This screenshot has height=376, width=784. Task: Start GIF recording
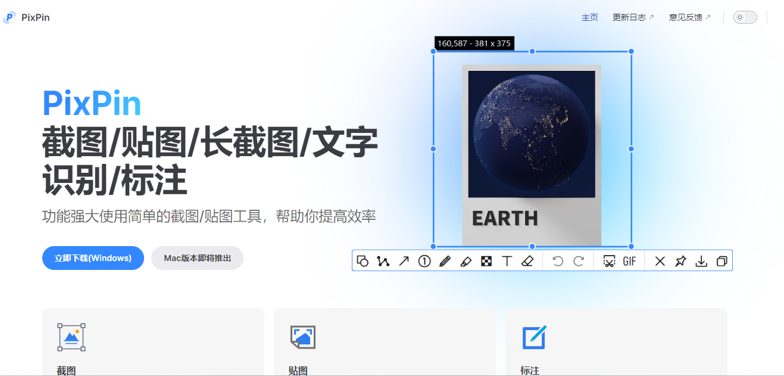629,261
